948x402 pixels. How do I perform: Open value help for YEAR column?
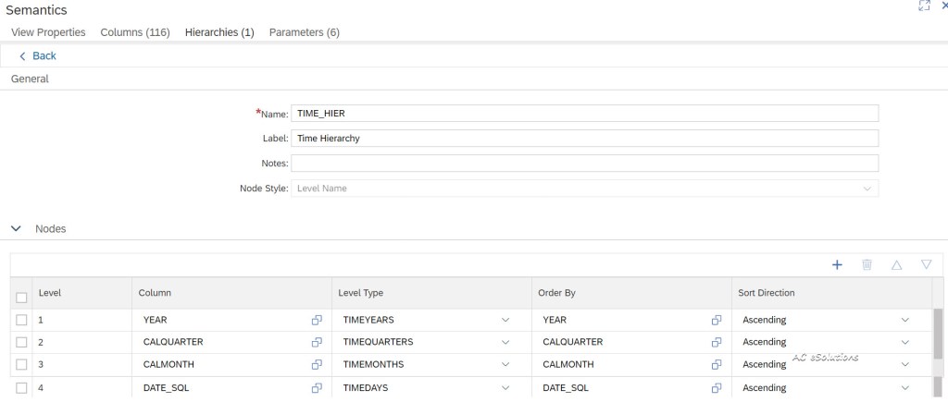317,320
